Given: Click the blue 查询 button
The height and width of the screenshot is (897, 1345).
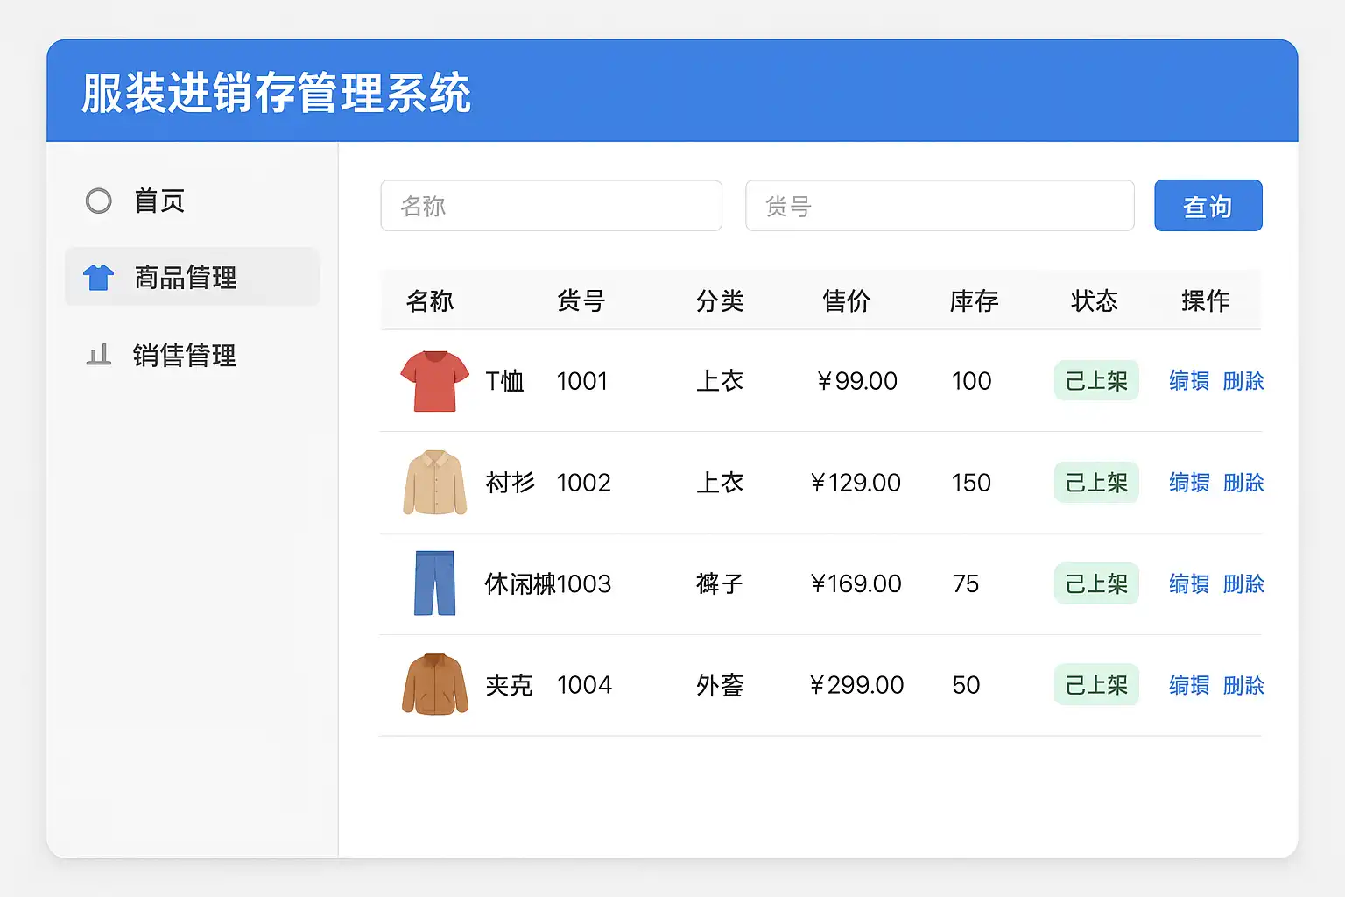Looking at the screenshot, I should pos(1208,206).
